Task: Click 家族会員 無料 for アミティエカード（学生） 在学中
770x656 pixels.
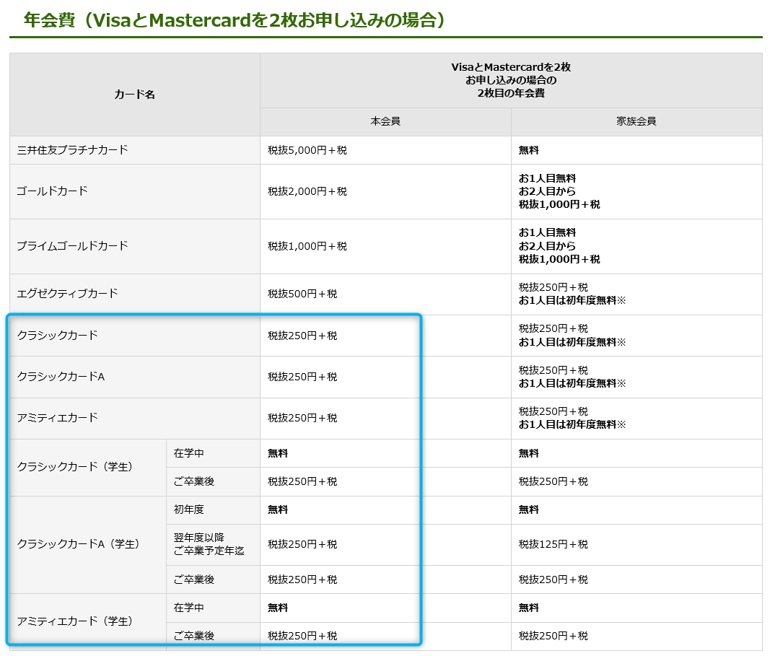Action: coord(528,608)
